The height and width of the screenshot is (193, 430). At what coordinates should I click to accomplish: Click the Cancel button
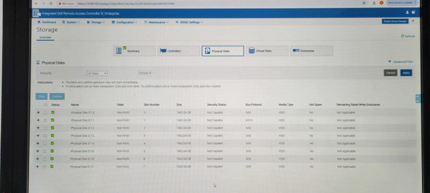pos(391,73)
